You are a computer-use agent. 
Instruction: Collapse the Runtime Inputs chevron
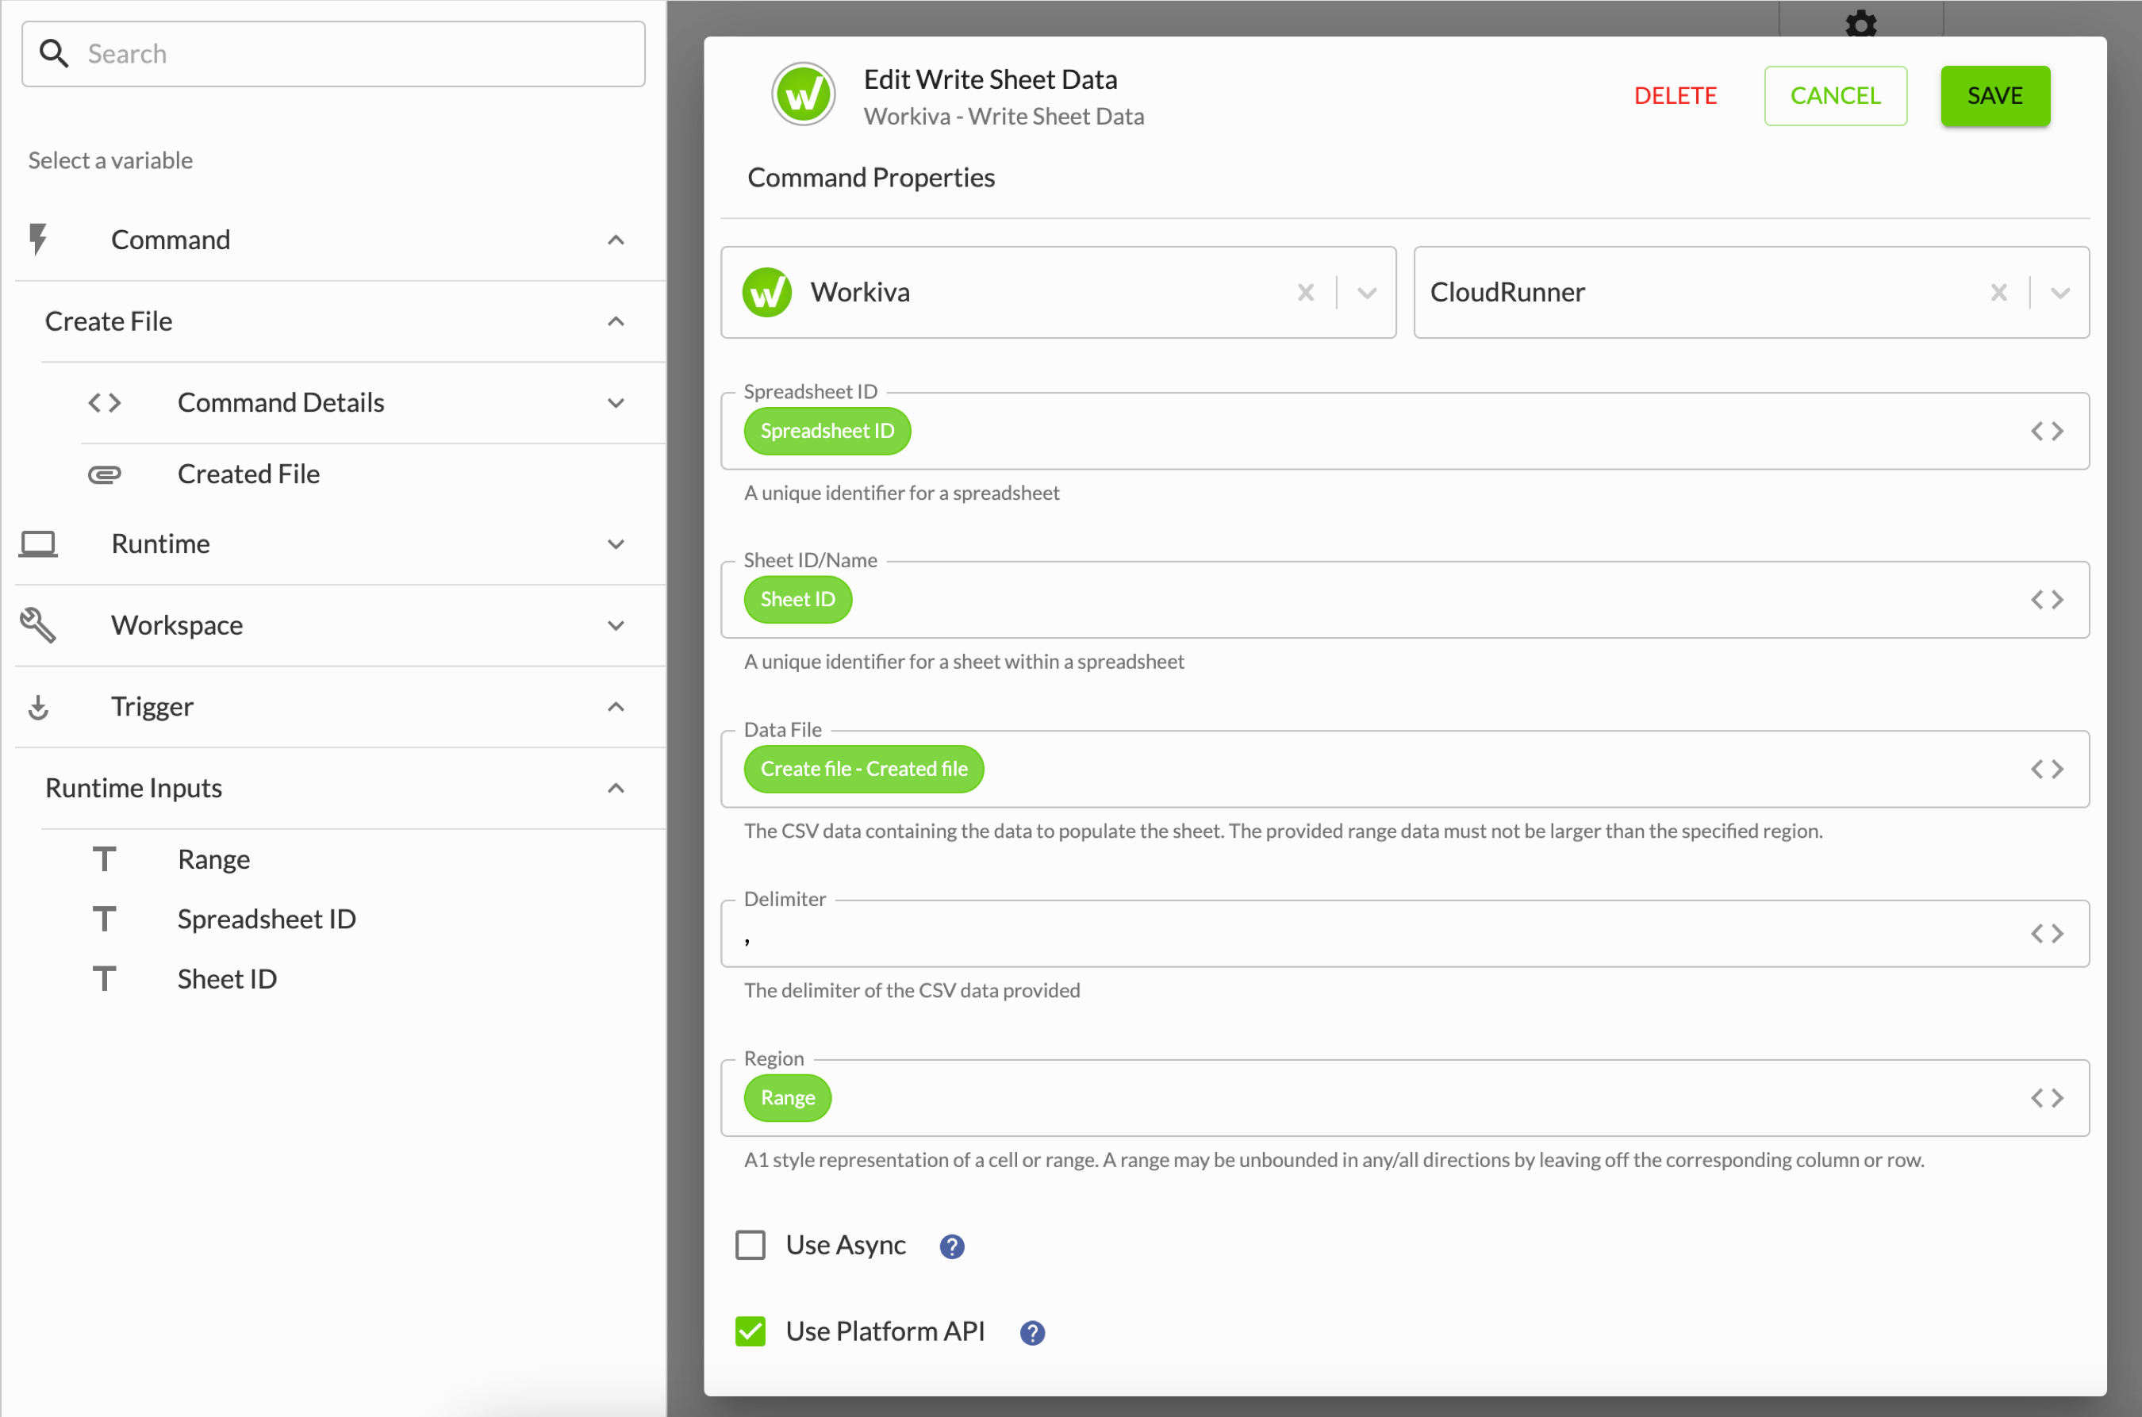(616, 788)
